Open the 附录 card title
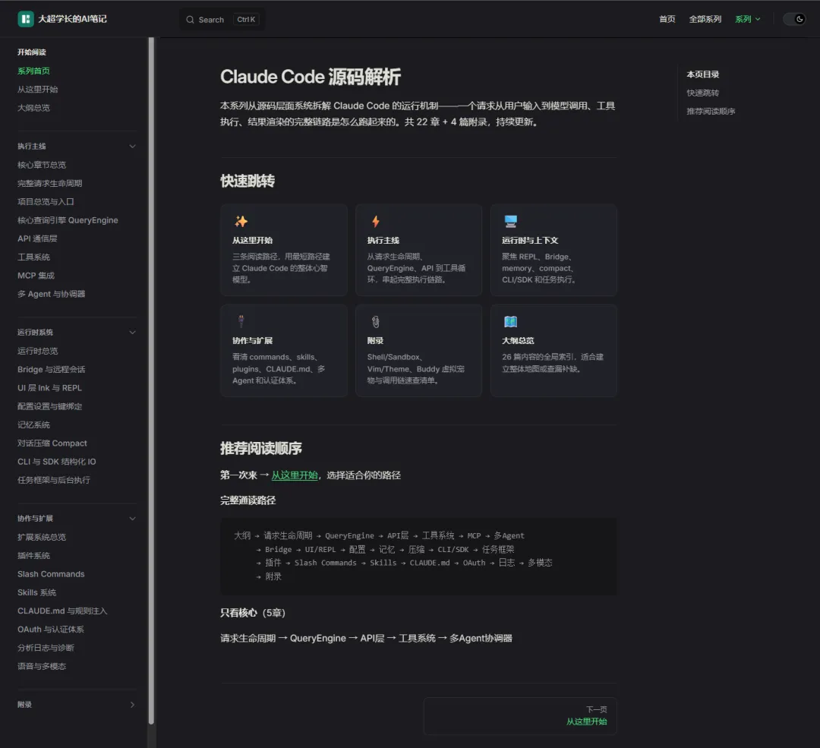This screenshot has height=748, width=820. click(375, 341)
